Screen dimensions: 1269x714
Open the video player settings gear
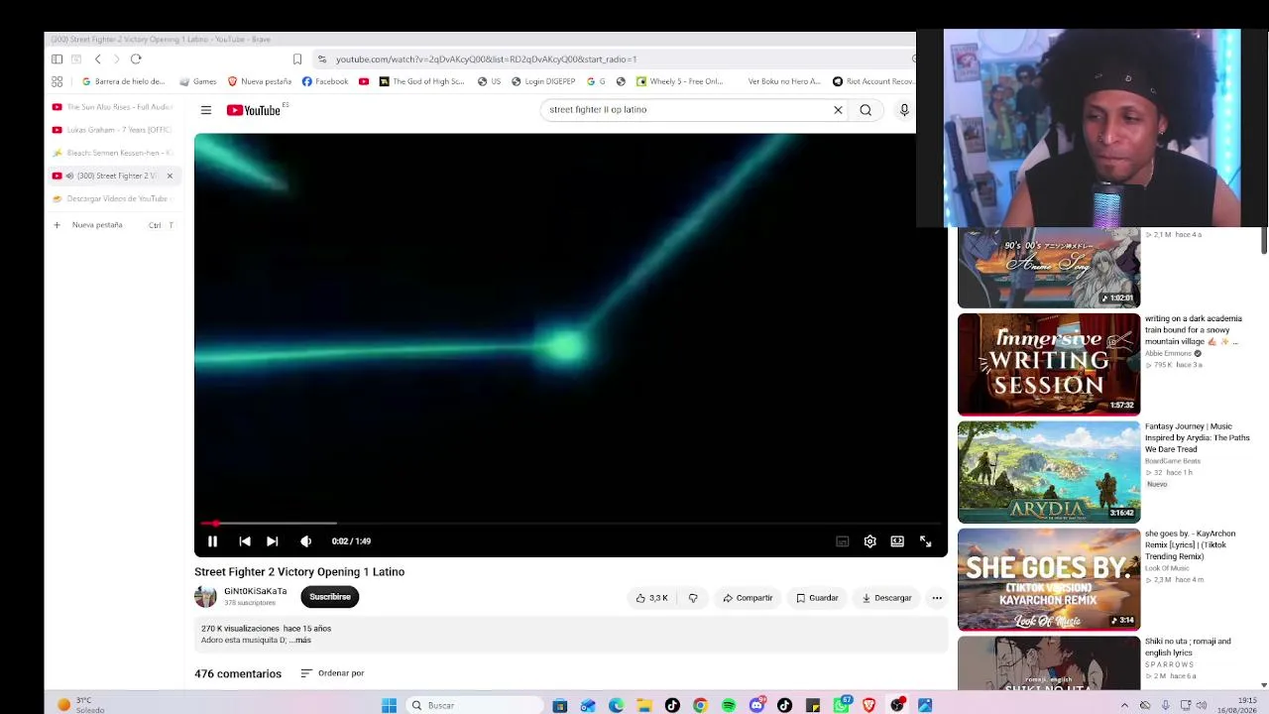click(x=869, y=541)
